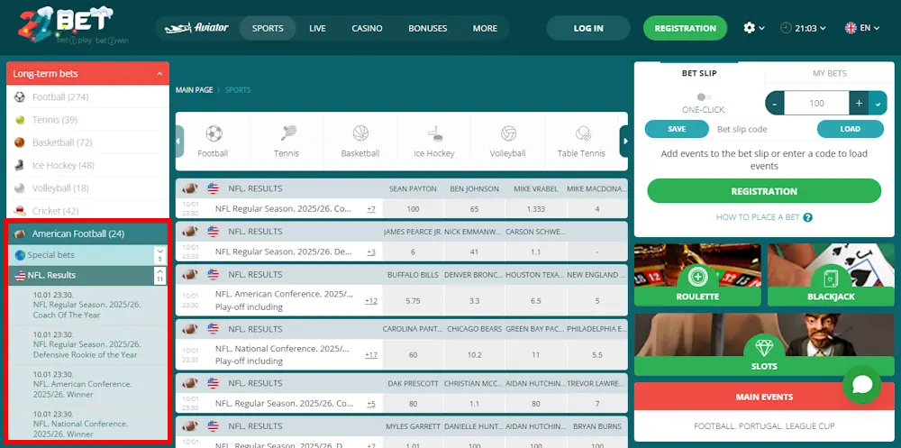Viewport: 901px width, 448px height.
Task: Open the Blackjack casino tile
Action: [831, 275]
